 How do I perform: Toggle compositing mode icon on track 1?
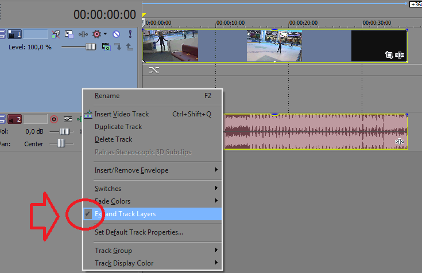pos(106,47)
